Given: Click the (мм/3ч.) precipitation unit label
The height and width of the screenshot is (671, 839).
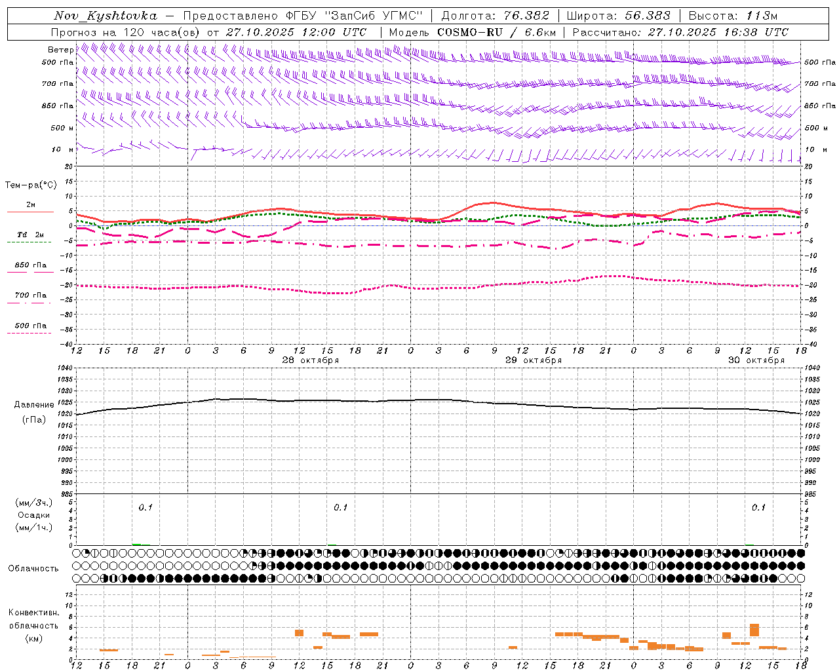Looking at the screenshot, I should [x=34, y=503].
